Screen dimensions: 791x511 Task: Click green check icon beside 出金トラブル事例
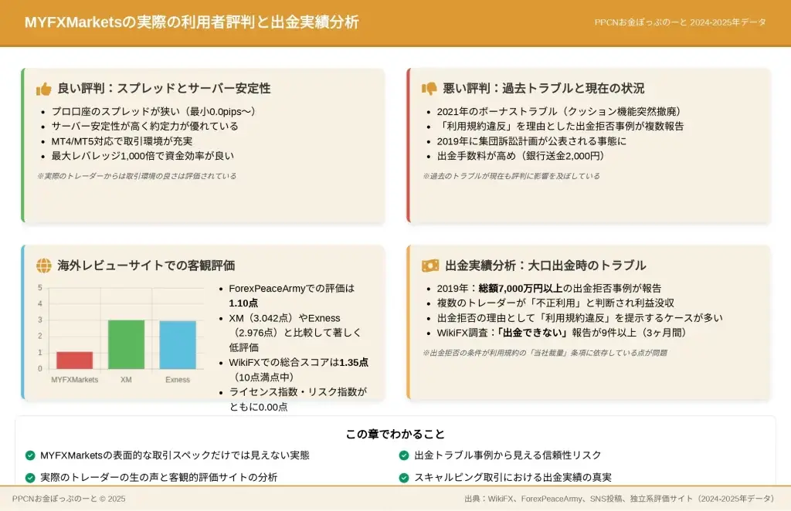click(x=404, y=455)
